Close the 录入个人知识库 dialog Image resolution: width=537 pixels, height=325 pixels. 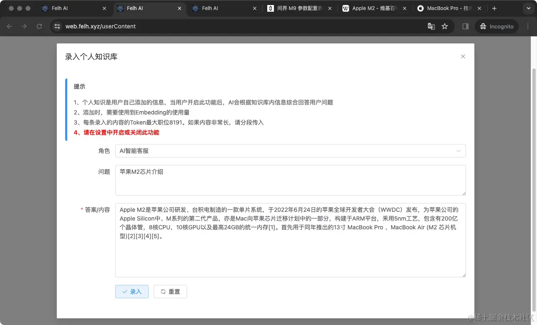coord(463,56)
